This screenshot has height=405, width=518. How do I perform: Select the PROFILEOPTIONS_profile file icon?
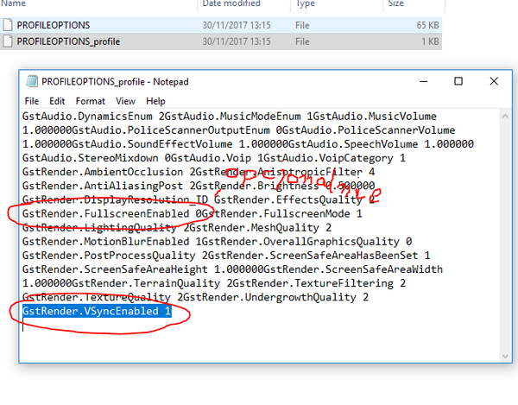(8, 41)
